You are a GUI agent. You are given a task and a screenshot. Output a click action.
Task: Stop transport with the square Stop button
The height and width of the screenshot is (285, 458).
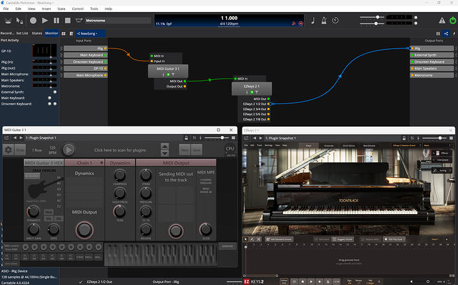[68, 21]
